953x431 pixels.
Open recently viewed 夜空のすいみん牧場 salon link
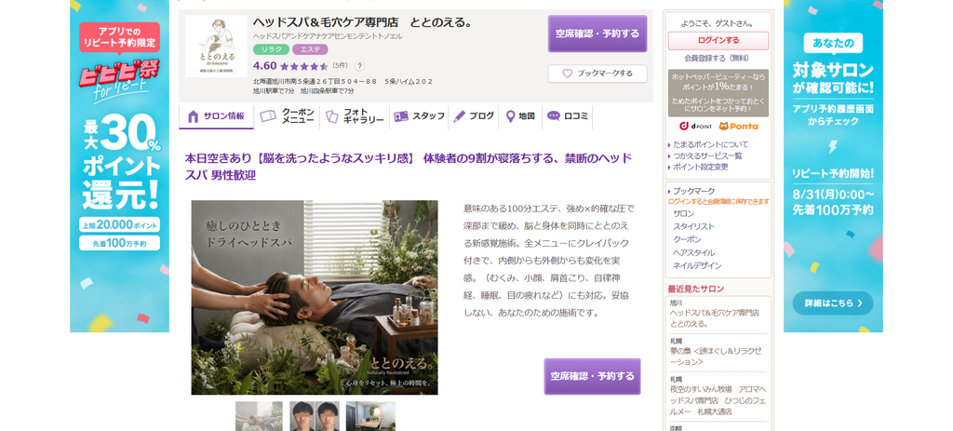tap(718, 400)
